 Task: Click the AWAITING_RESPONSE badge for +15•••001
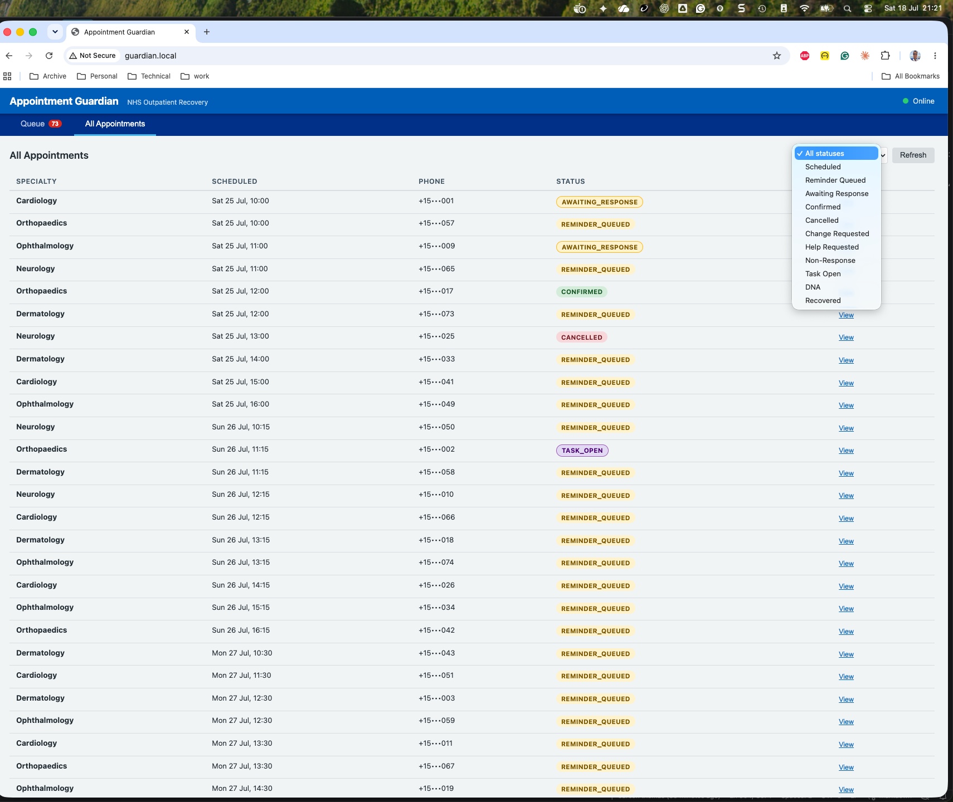tap(600, 202)
